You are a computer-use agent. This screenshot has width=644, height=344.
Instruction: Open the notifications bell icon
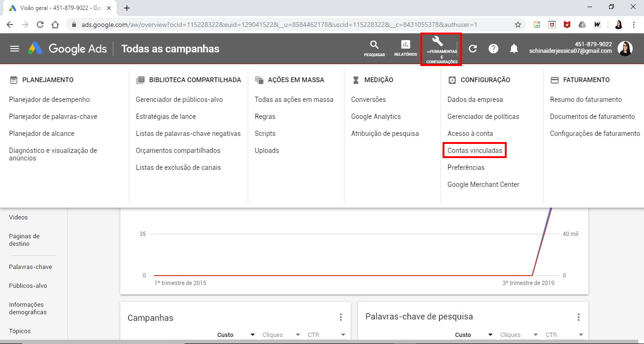click(514, 49)
